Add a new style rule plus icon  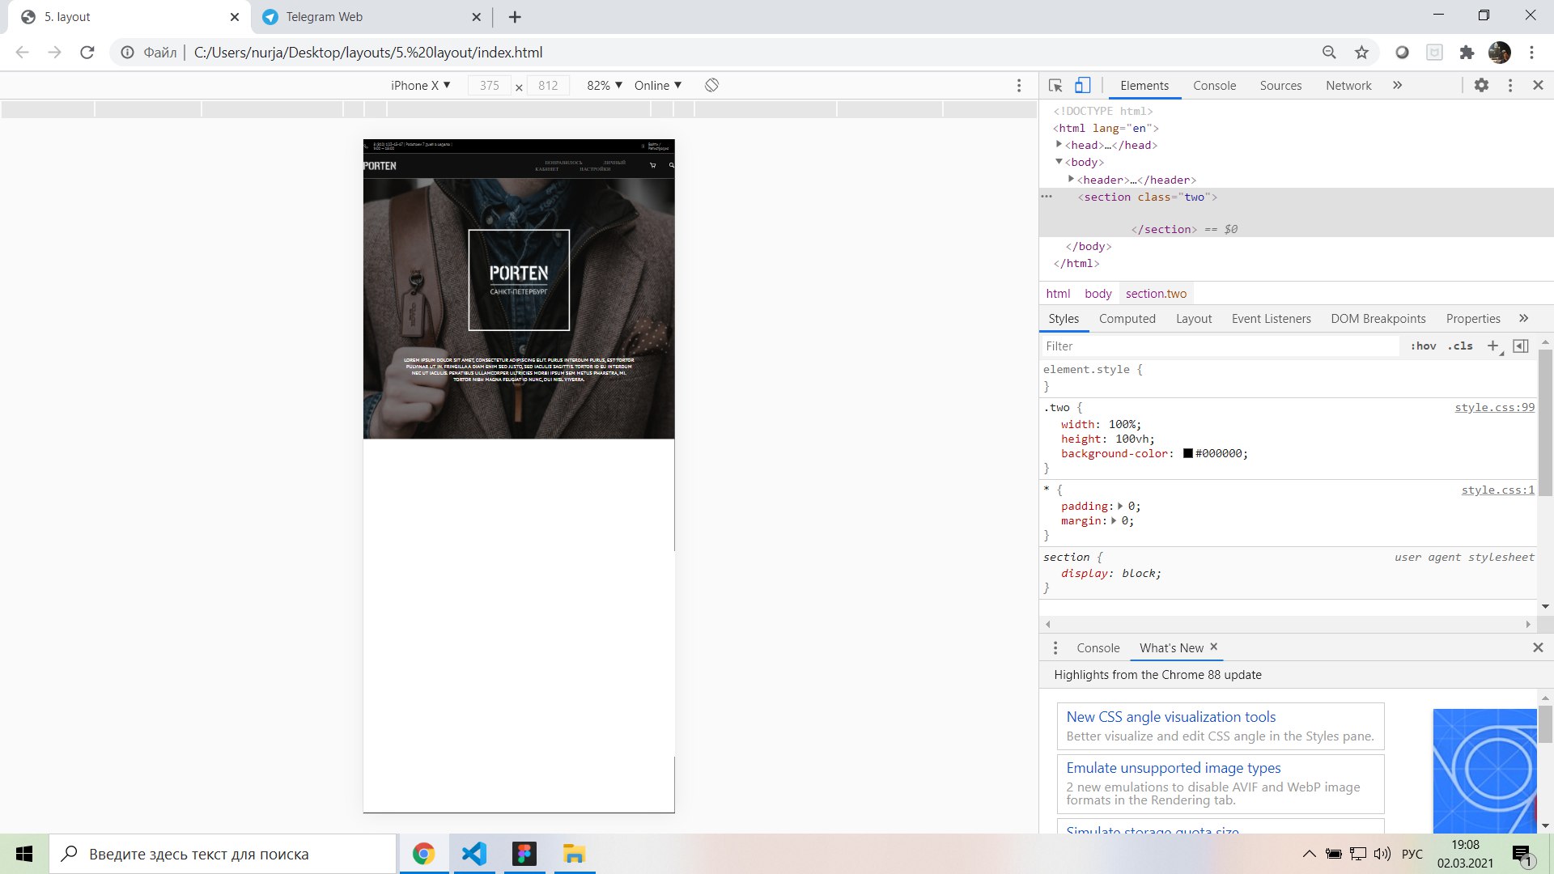pos(1493,346)
